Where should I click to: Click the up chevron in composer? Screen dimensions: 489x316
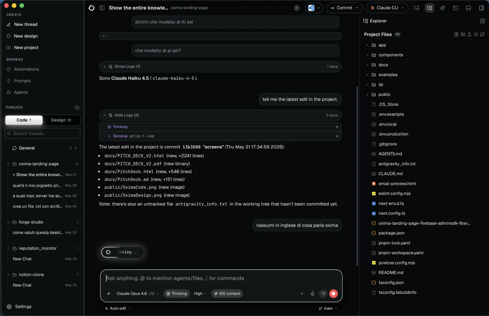[302, 294]
